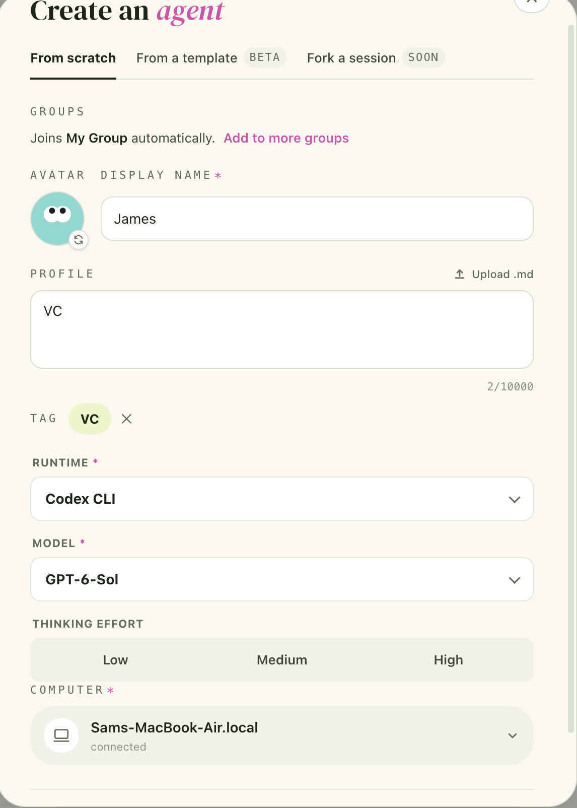Click the dialog's vertical scrollbar
Viewport: 577px width, 808px height.
pos(570,378)
